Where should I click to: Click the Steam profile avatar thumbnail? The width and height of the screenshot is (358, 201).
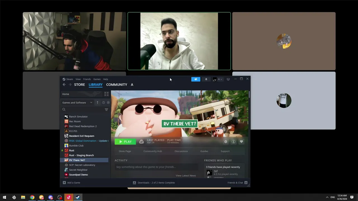pyautogui.click(x=215, y=79)
